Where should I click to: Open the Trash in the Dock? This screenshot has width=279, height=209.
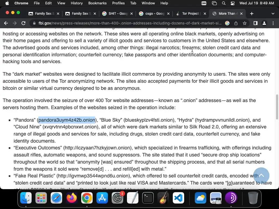(253, 198)
